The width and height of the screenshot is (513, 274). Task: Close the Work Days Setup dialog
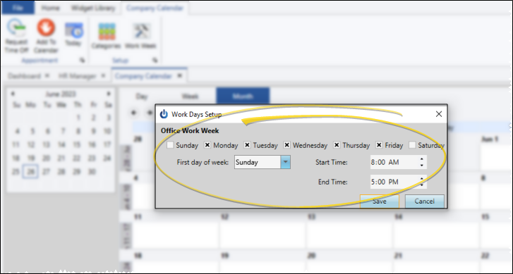click(x=439, y=114)
